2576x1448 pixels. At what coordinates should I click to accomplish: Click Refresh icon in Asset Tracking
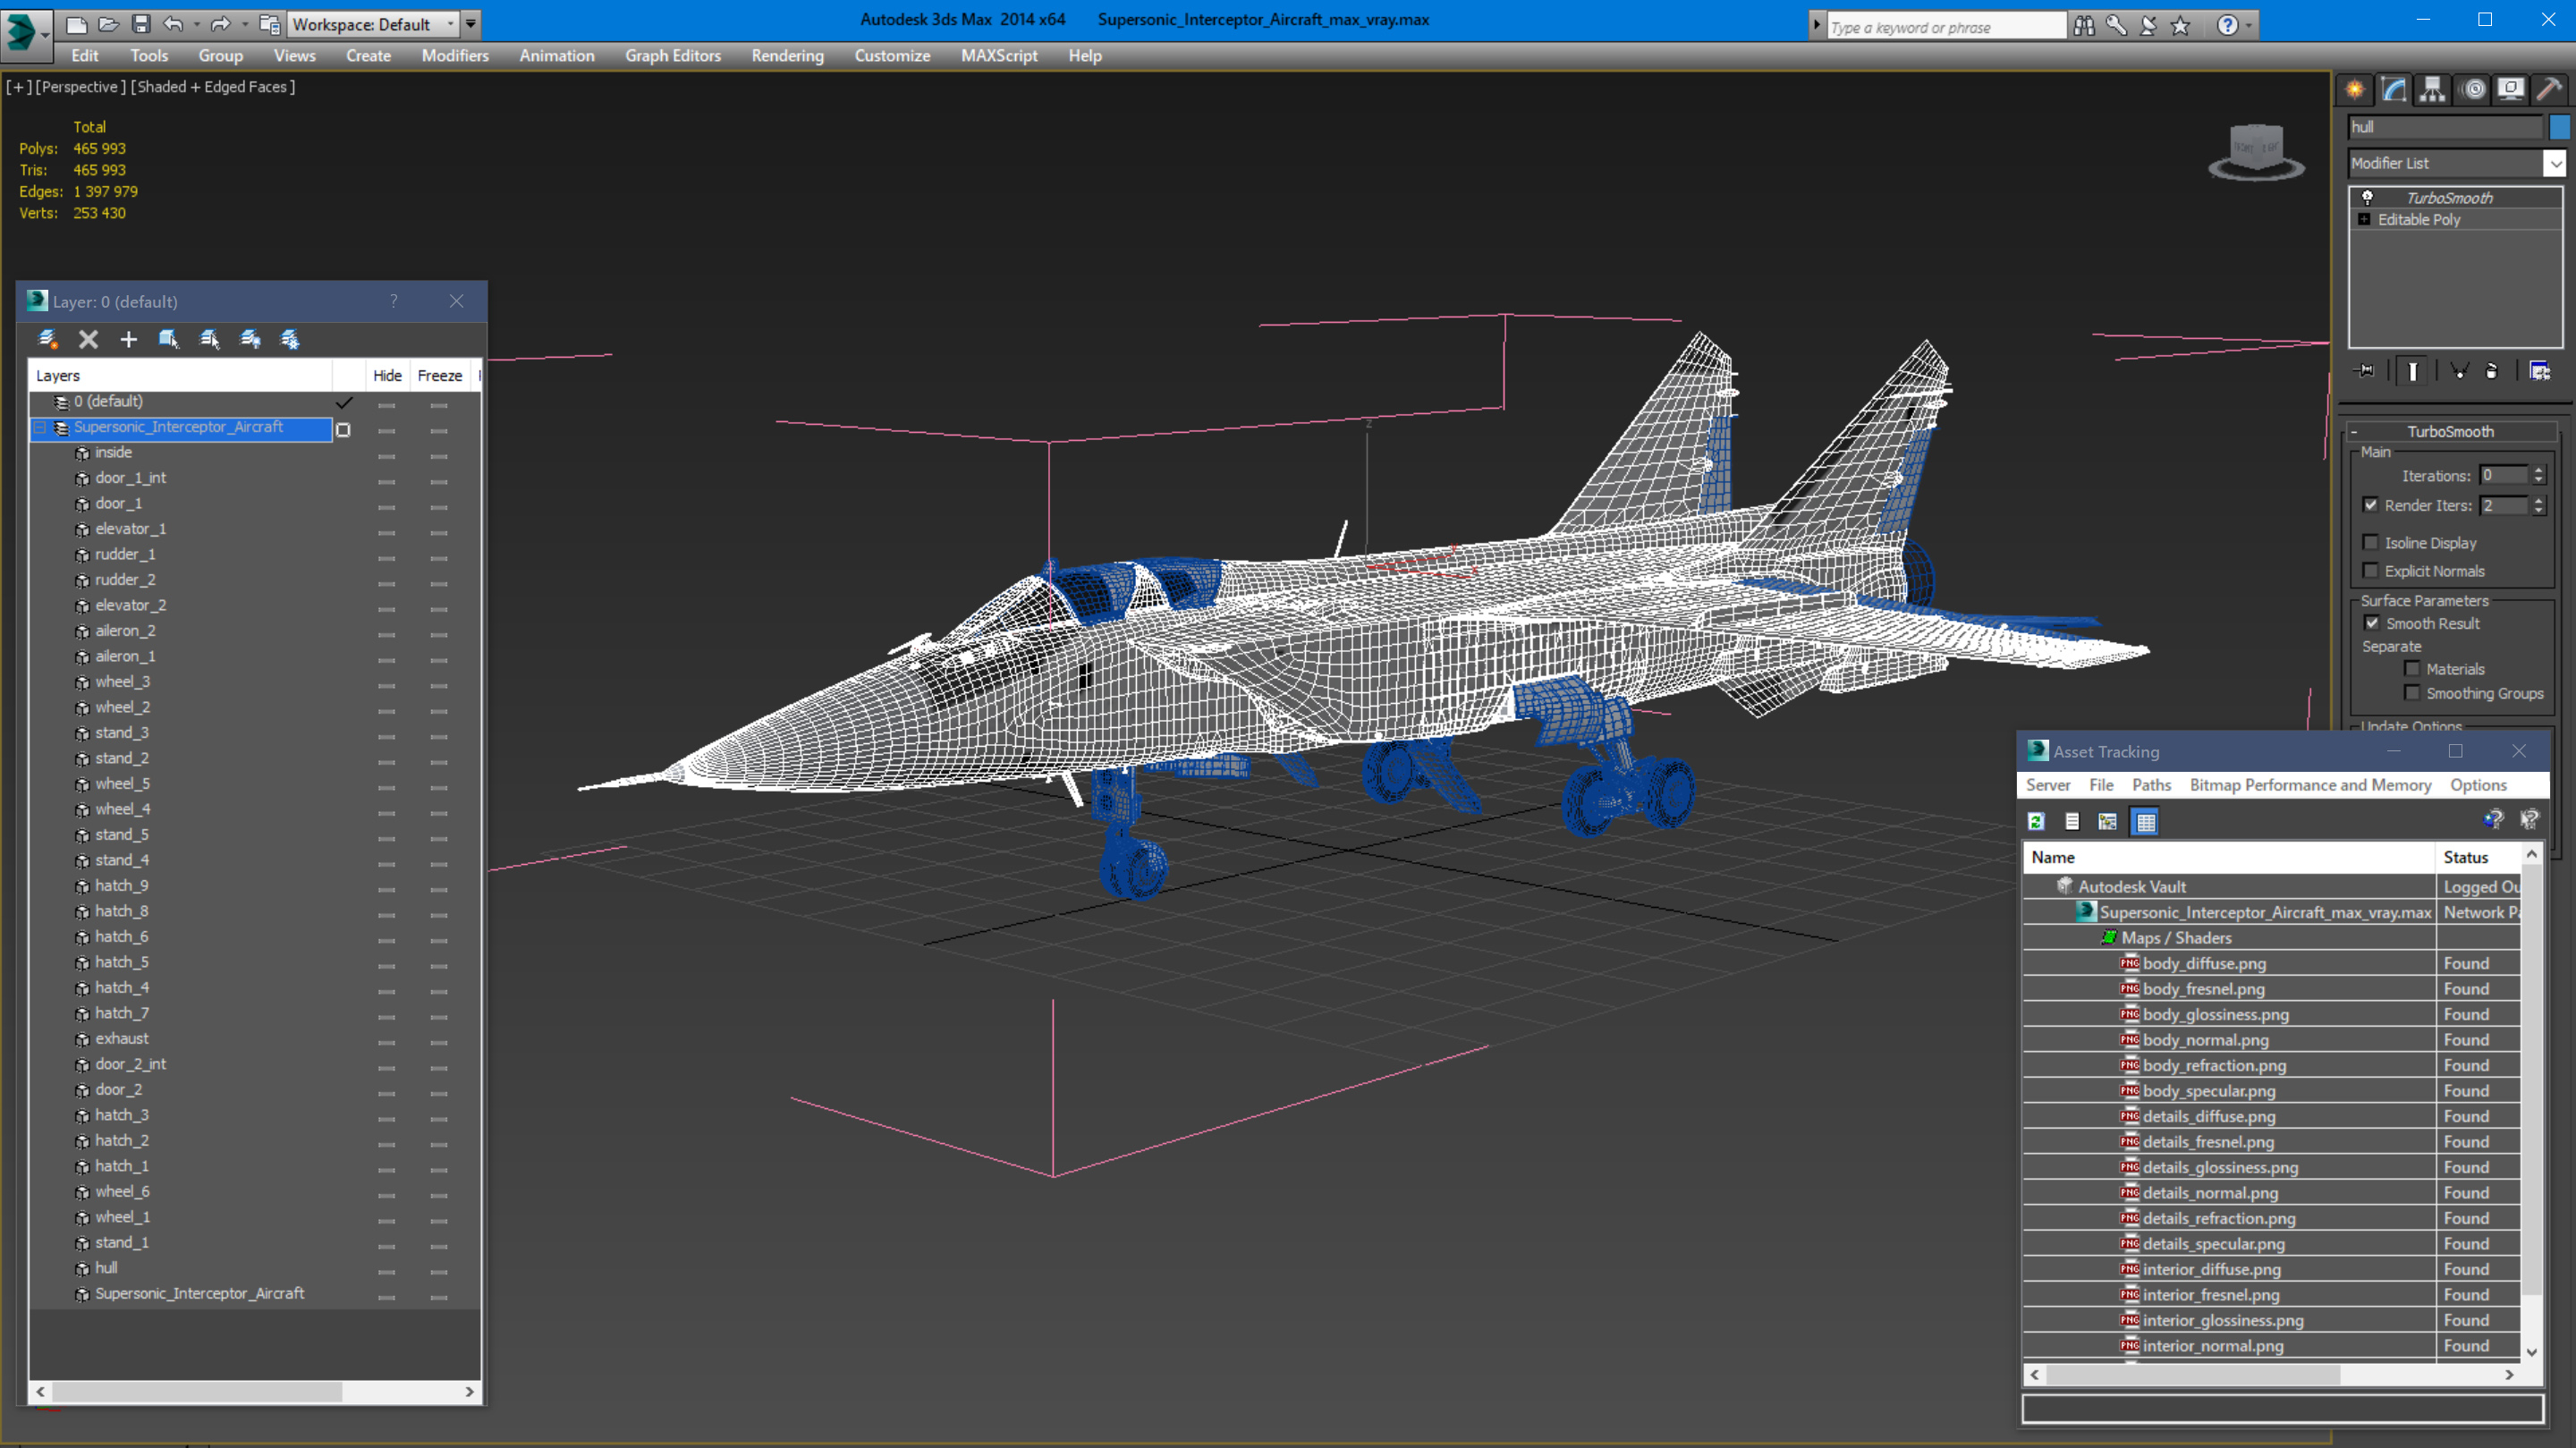click(2036, 821)
